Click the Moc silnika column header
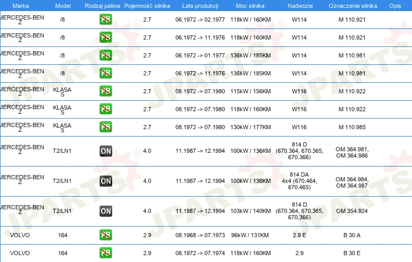This screenshot has width=412, height=262. click(x=250, y=6)
